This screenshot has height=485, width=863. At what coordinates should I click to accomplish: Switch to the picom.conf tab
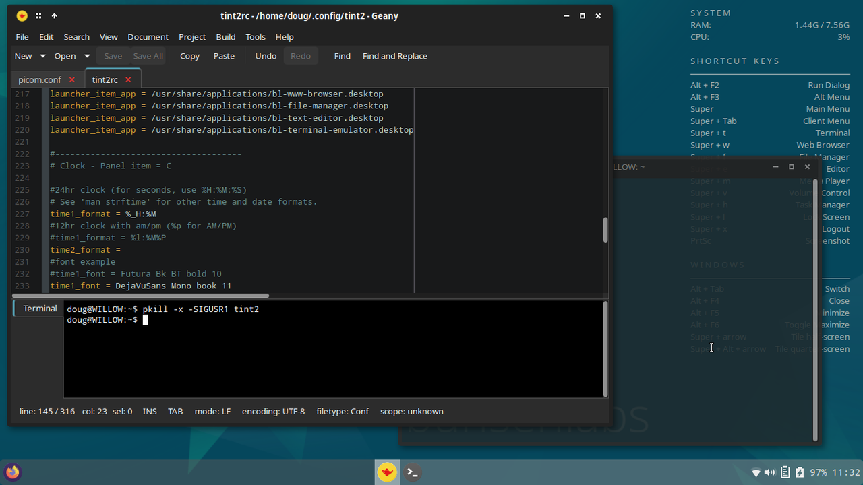(x=39, y=79)
